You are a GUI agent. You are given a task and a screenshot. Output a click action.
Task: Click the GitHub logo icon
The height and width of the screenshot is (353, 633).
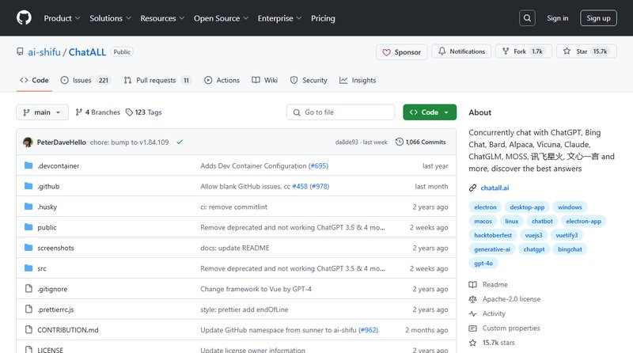tap(24, 18)
